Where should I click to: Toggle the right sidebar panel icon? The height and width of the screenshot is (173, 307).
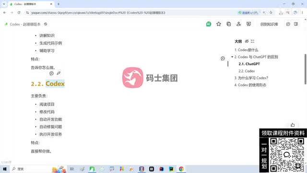[x=296, y=24]
